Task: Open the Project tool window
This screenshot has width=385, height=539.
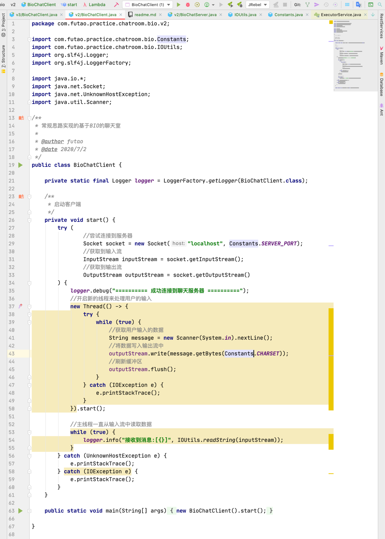Action: [x=3, y=25]
